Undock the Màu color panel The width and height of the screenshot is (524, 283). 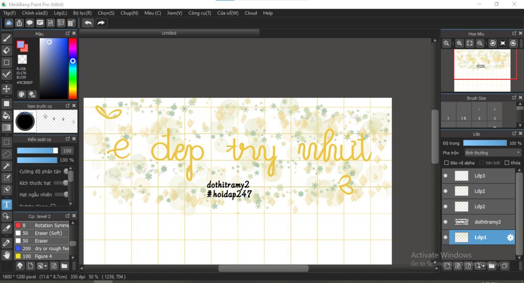tap(68, 33)
